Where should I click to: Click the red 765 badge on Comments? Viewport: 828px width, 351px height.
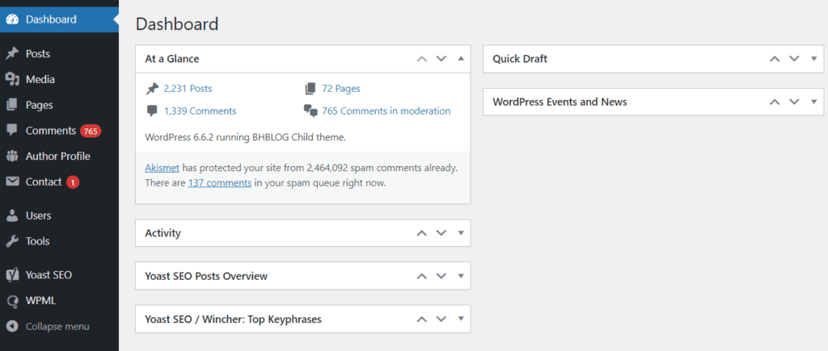pos(91,131)
